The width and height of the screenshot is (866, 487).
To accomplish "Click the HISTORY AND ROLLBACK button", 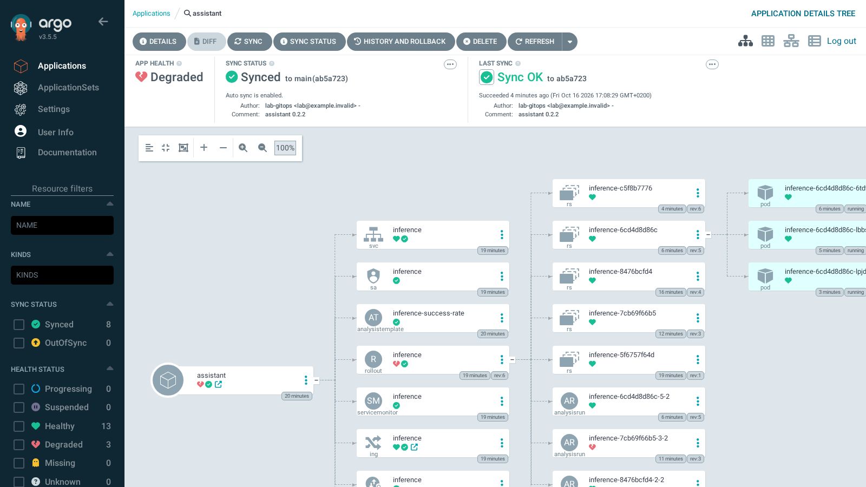I will coord(400,42).
